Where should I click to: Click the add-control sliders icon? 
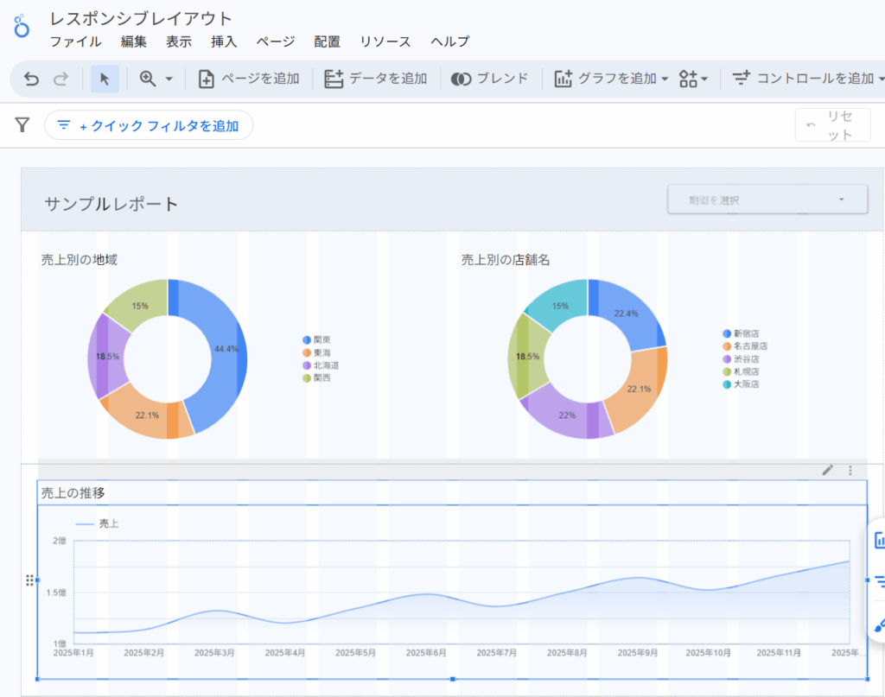click(741, 78)
